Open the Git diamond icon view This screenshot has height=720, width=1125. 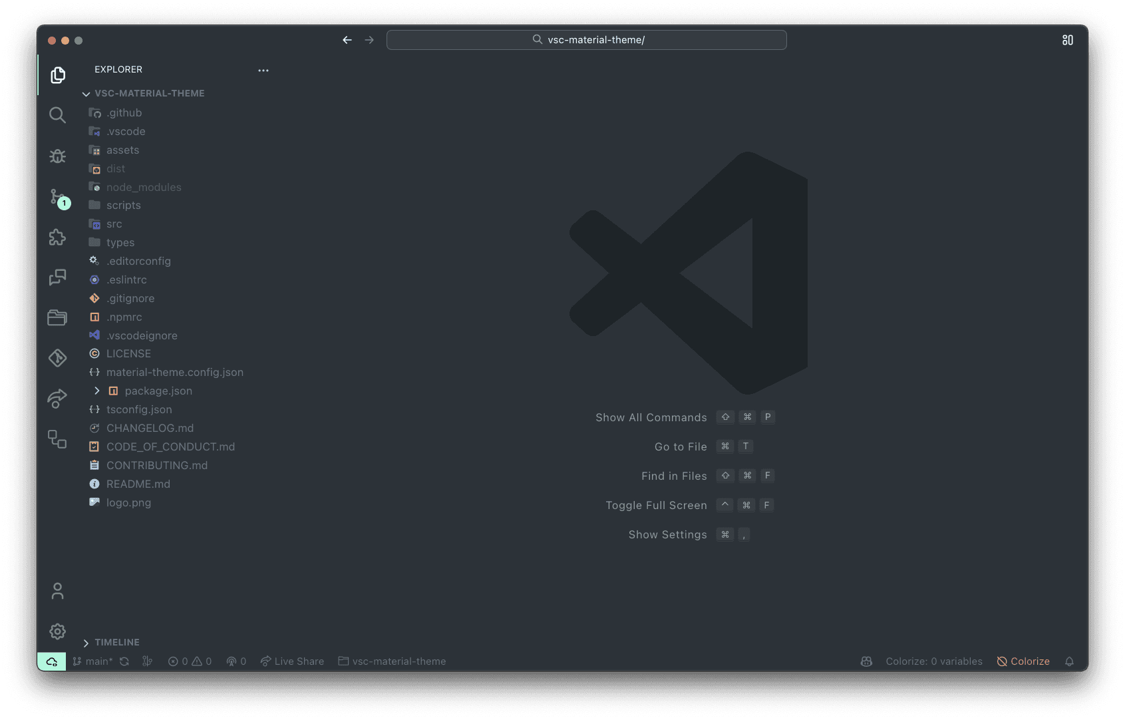[x=58, y=358]
